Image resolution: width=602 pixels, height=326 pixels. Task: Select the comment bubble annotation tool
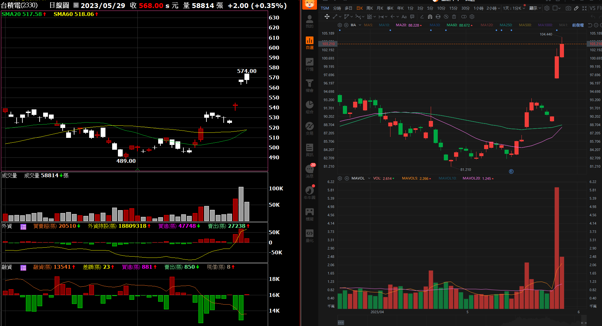(412, 17)
